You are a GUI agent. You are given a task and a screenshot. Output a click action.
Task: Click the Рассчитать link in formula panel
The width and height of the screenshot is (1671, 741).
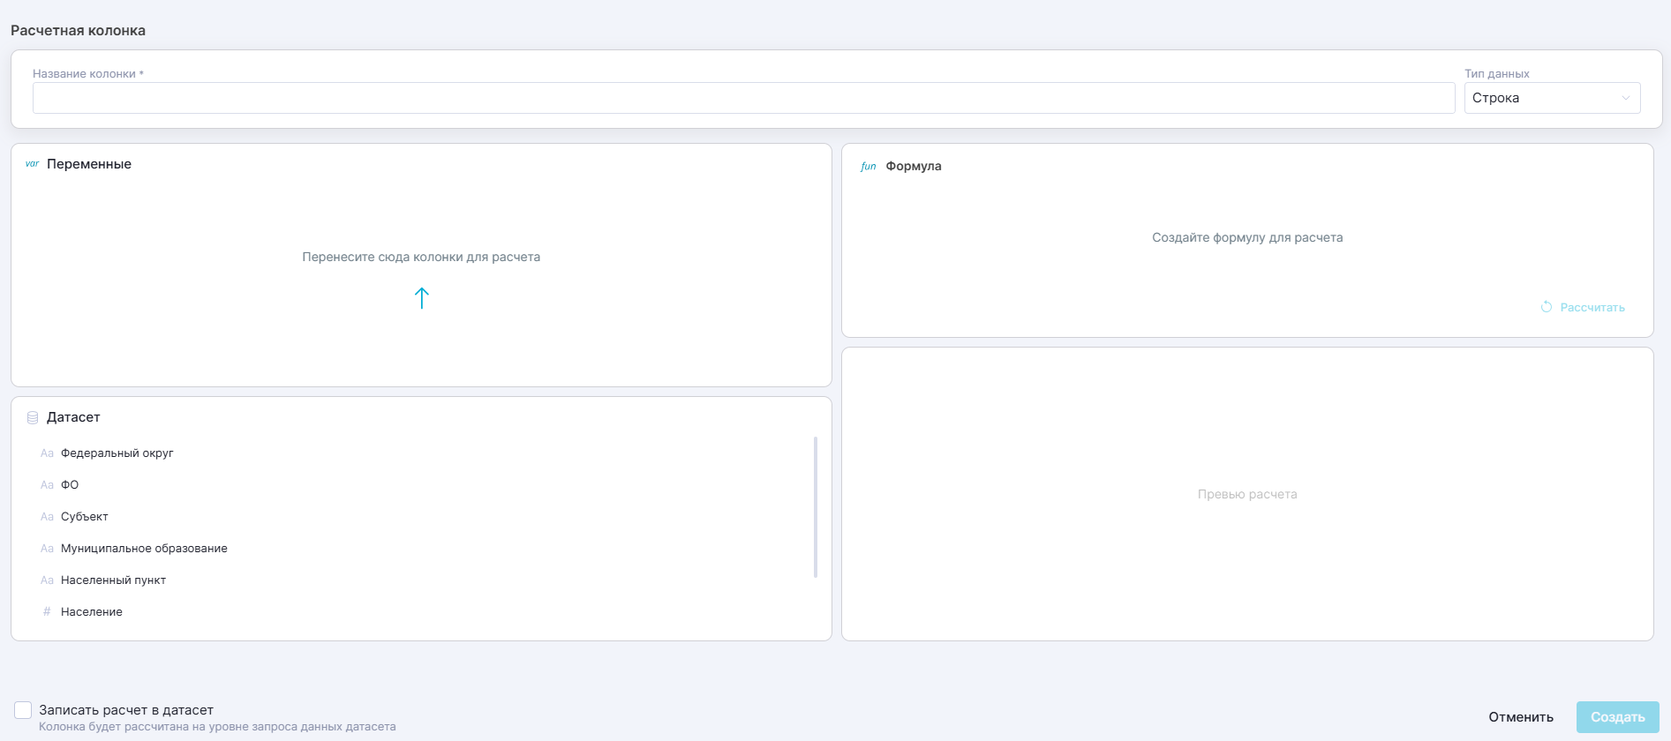click(1592, 307)
